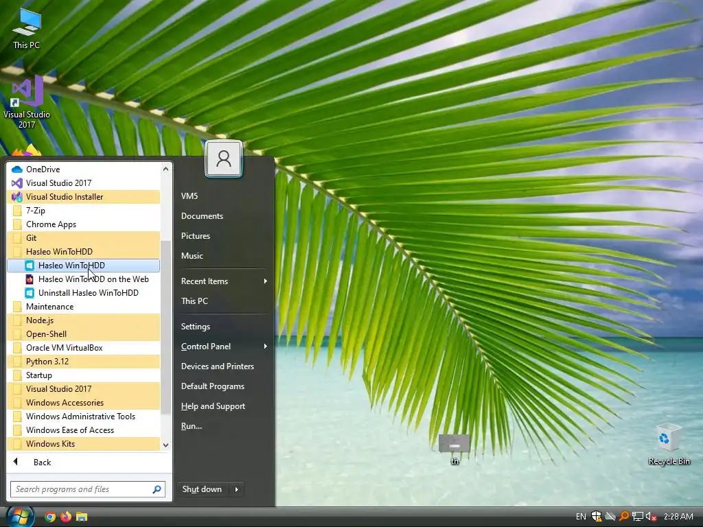Click the orange magnifier tray icon

coord(623,516)
